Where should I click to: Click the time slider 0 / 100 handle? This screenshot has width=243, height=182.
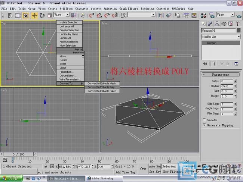point(18,154)
